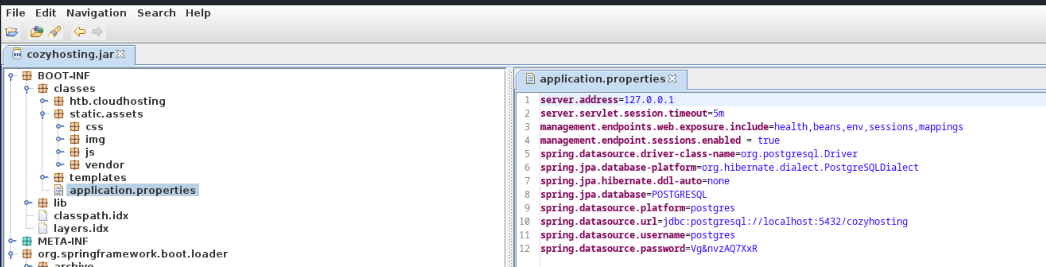Close the application.properties editor tab
The height and width of the screenshot is (267, 1046).
tap(672, 78)
